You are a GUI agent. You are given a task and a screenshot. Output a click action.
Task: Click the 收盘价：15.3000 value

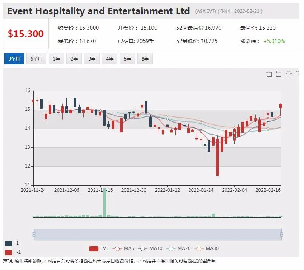click(x=78, y=28)
